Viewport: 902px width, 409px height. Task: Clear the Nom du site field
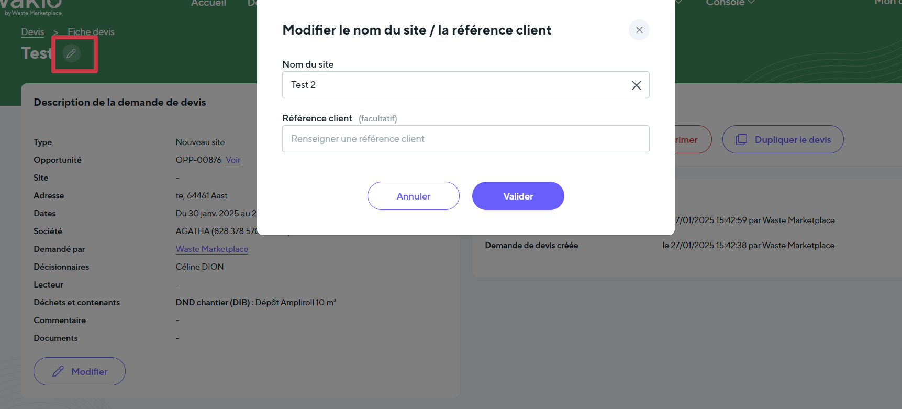coord(636,85)
